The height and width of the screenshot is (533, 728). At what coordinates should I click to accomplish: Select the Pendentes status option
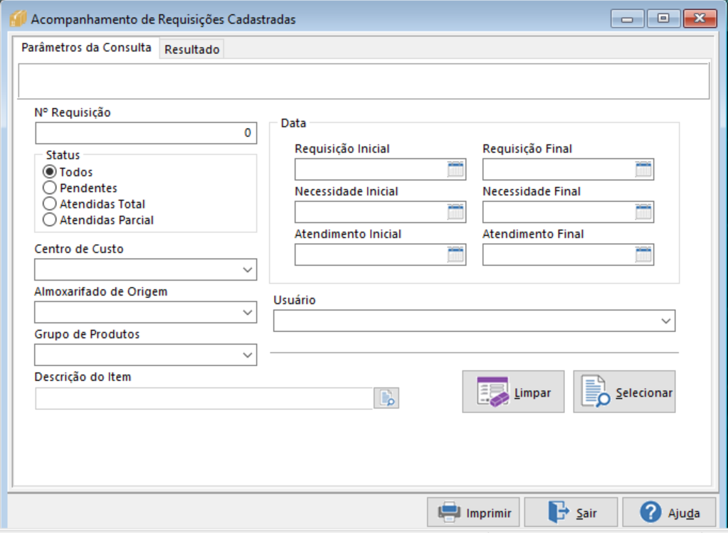pyautogui.click(x=50, y=188)
